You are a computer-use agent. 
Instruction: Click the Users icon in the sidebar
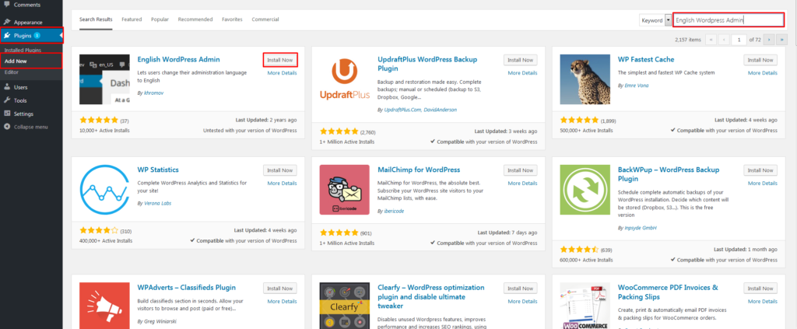coord(6,87)
